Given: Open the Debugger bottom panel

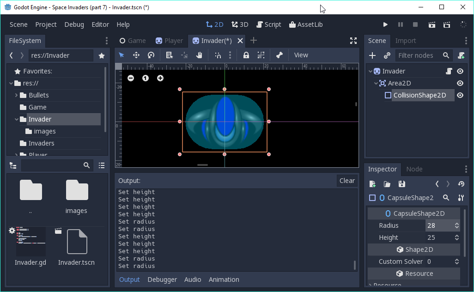Looking at the screenshot, I should [162, 280].
